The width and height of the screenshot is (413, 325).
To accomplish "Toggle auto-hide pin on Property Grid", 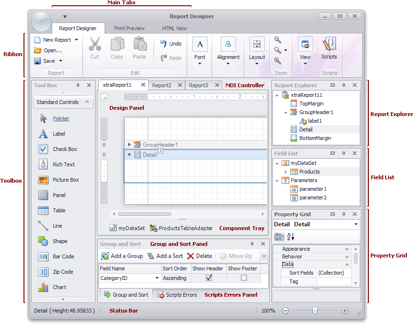I will [x=344, y=214].
